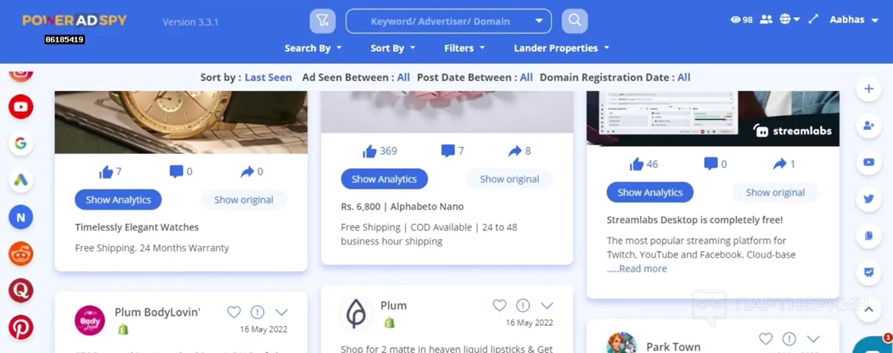Click the info icon on Plum BodyLovin' card

point(258,312)
